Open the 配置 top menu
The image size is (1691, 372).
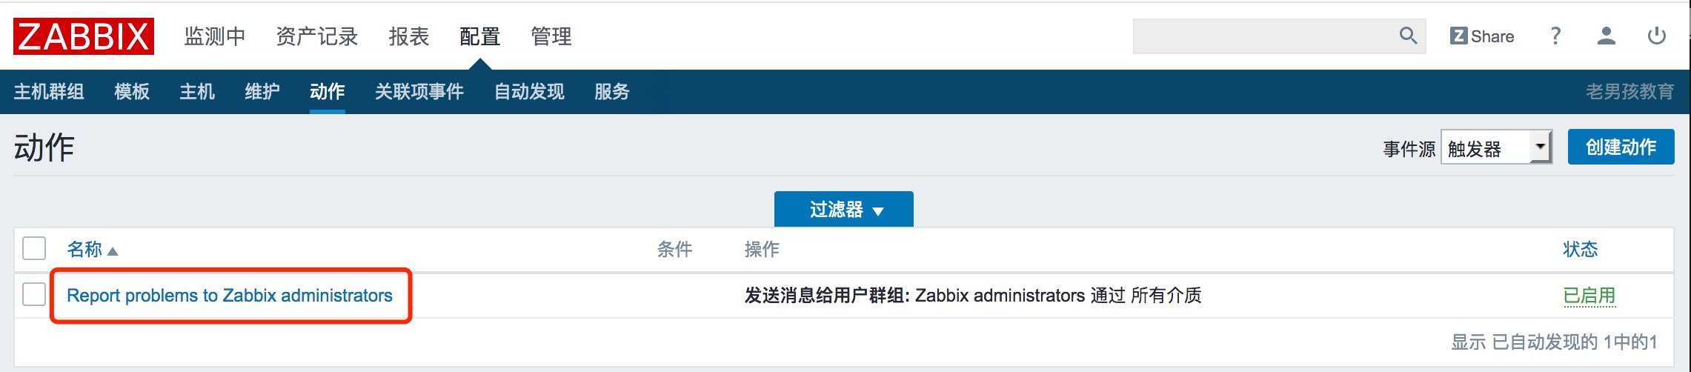479,36
